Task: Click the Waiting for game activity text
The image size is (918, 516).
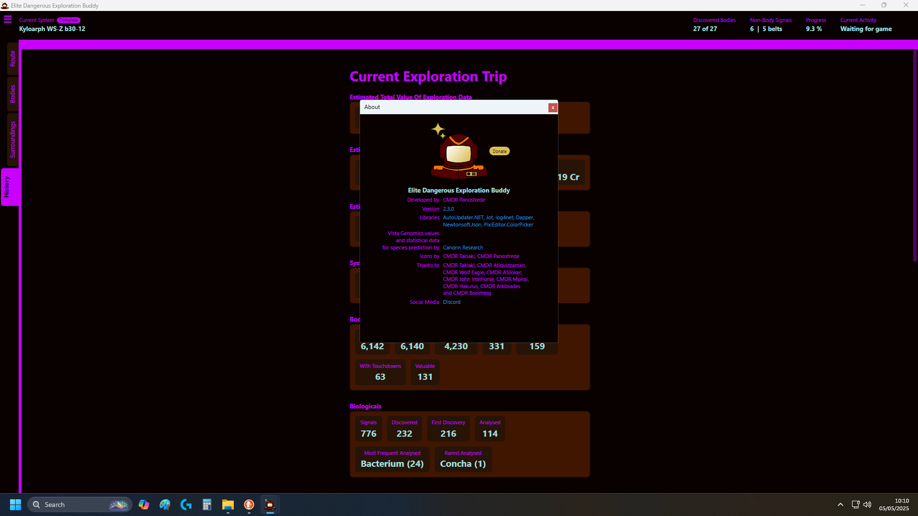Action: (866, 29)
